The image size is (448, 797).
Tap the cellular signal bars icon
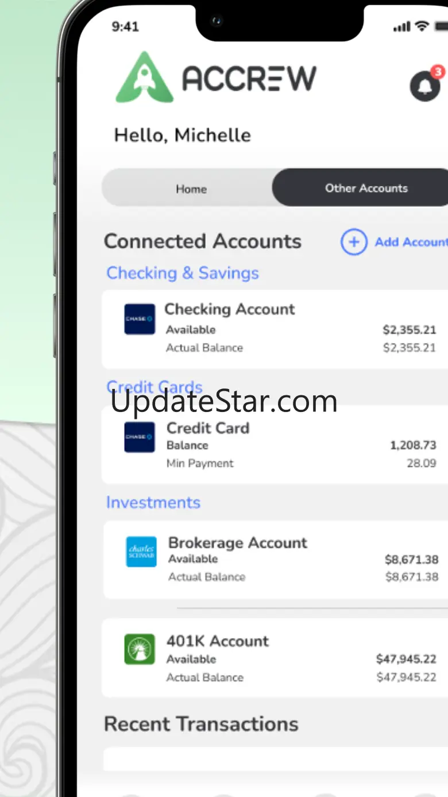pos(402,27)
